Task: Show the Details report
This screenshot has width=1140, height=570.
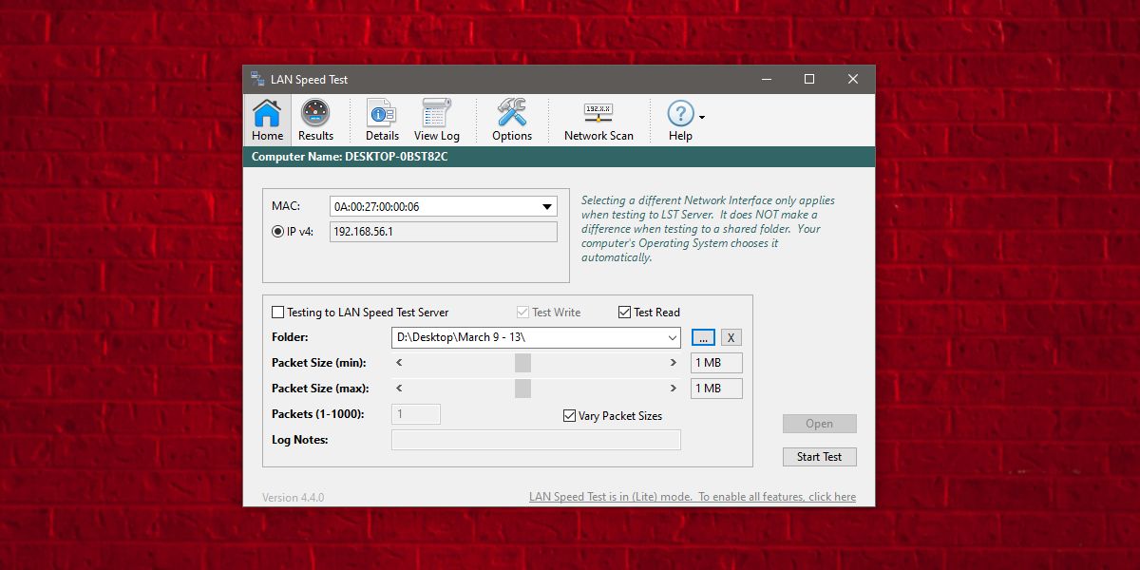Action: pos(382,120)
